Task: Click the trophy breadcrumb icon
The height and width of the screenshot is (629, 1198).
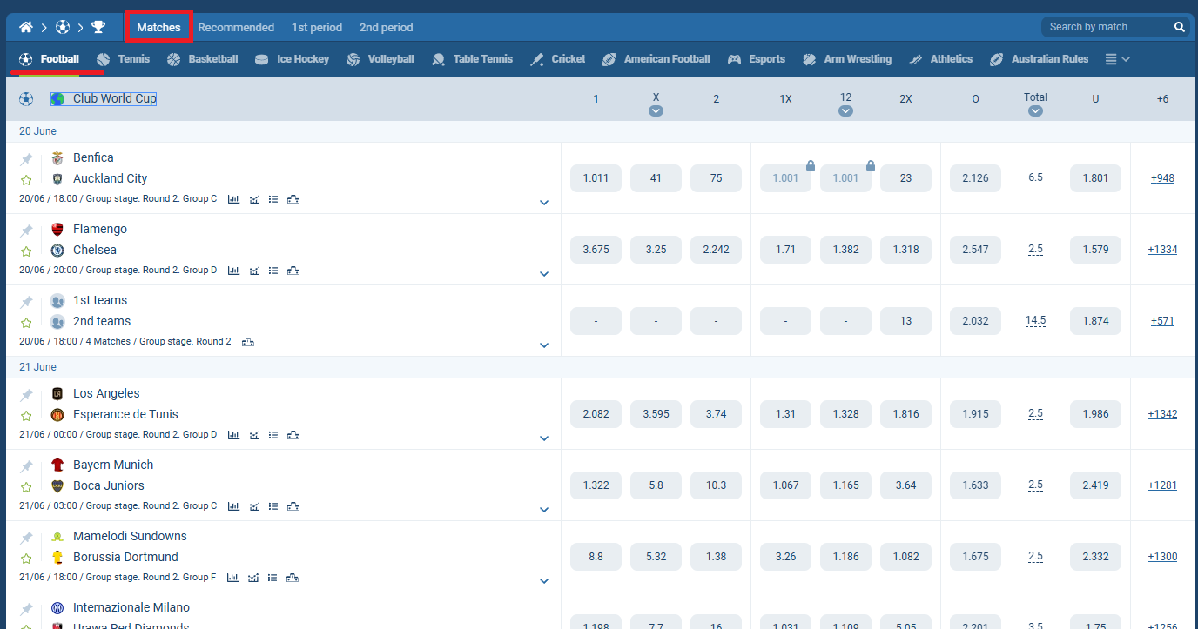Action: click(x=98, y=27)
